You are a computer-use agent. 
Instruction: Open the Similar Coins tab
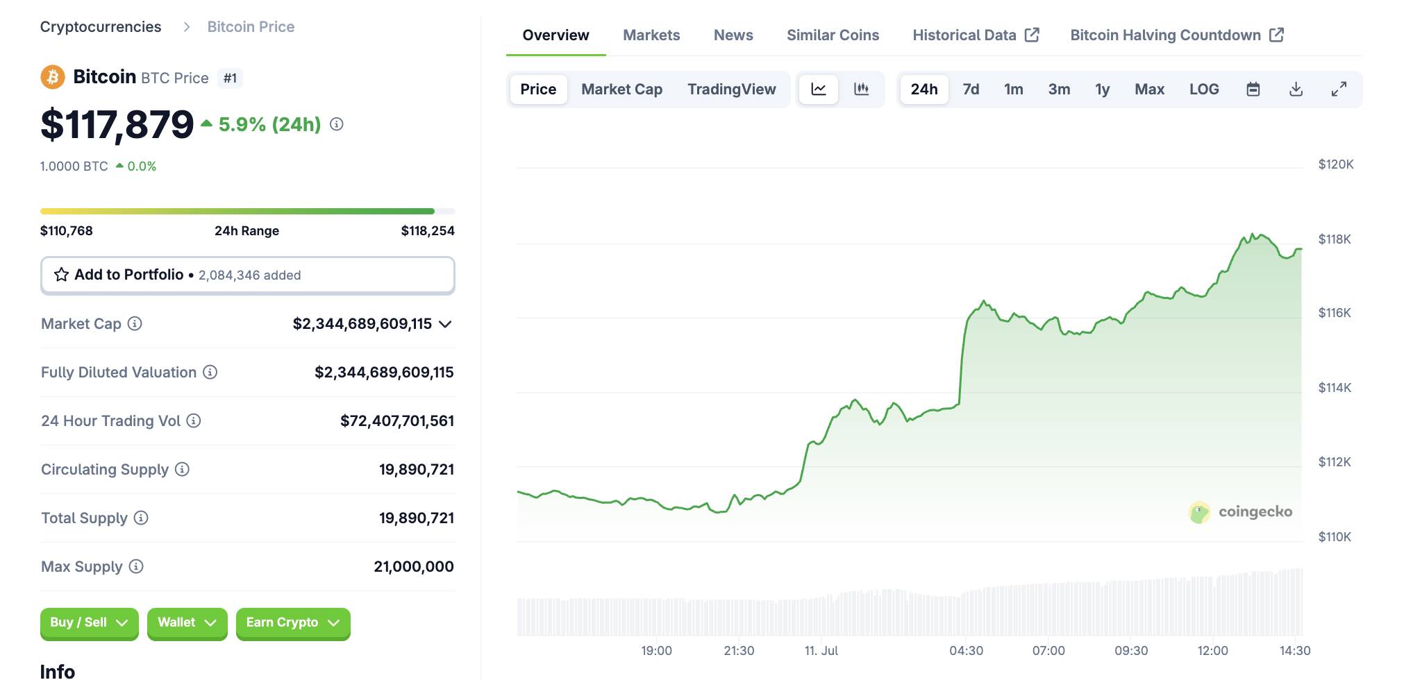pos(833,35)
